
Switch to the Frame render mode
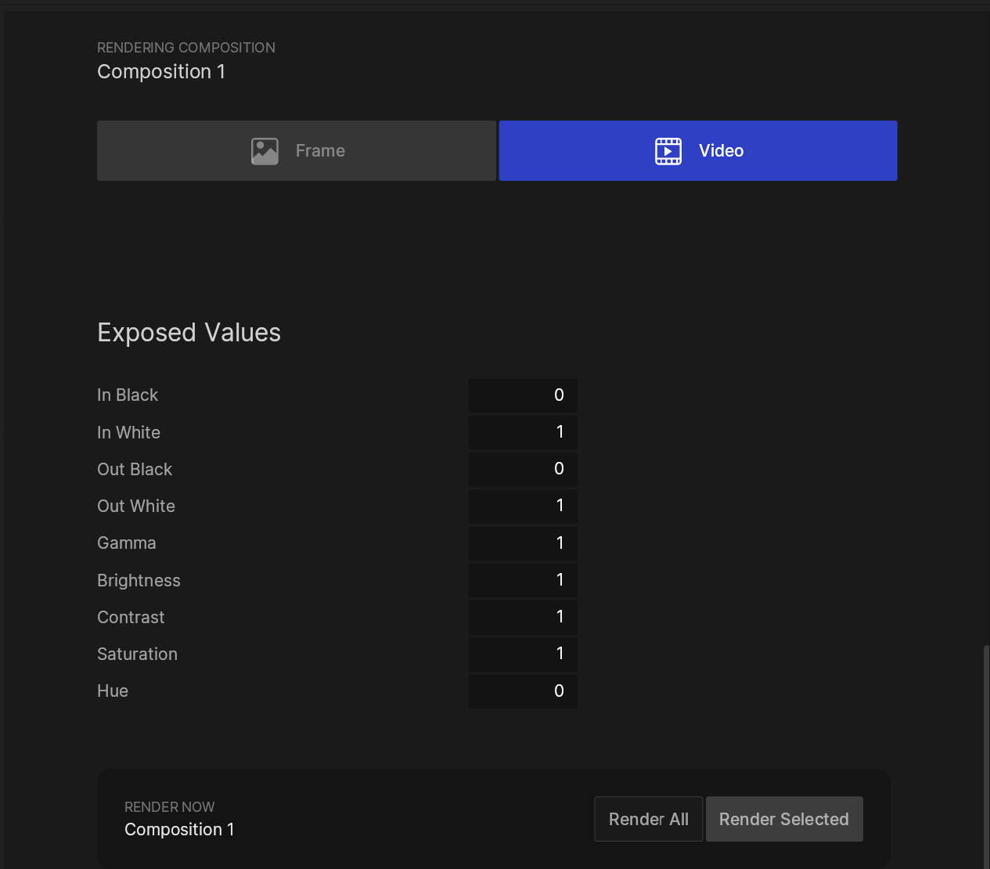[x=297, y=151]
